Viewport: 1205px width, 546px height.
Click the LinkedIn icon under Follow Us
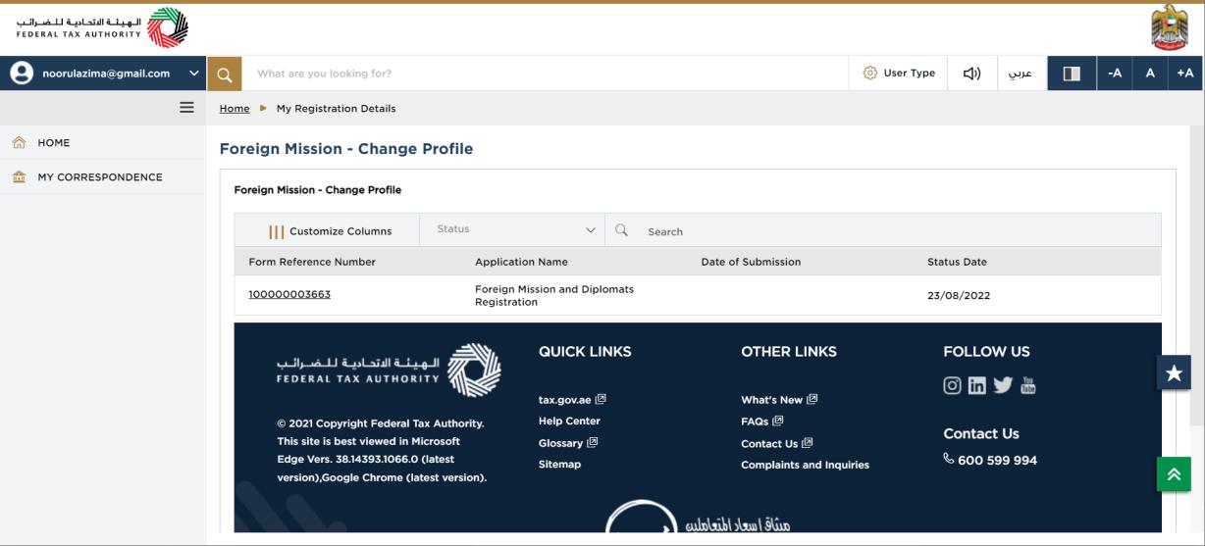click(977, 385)
